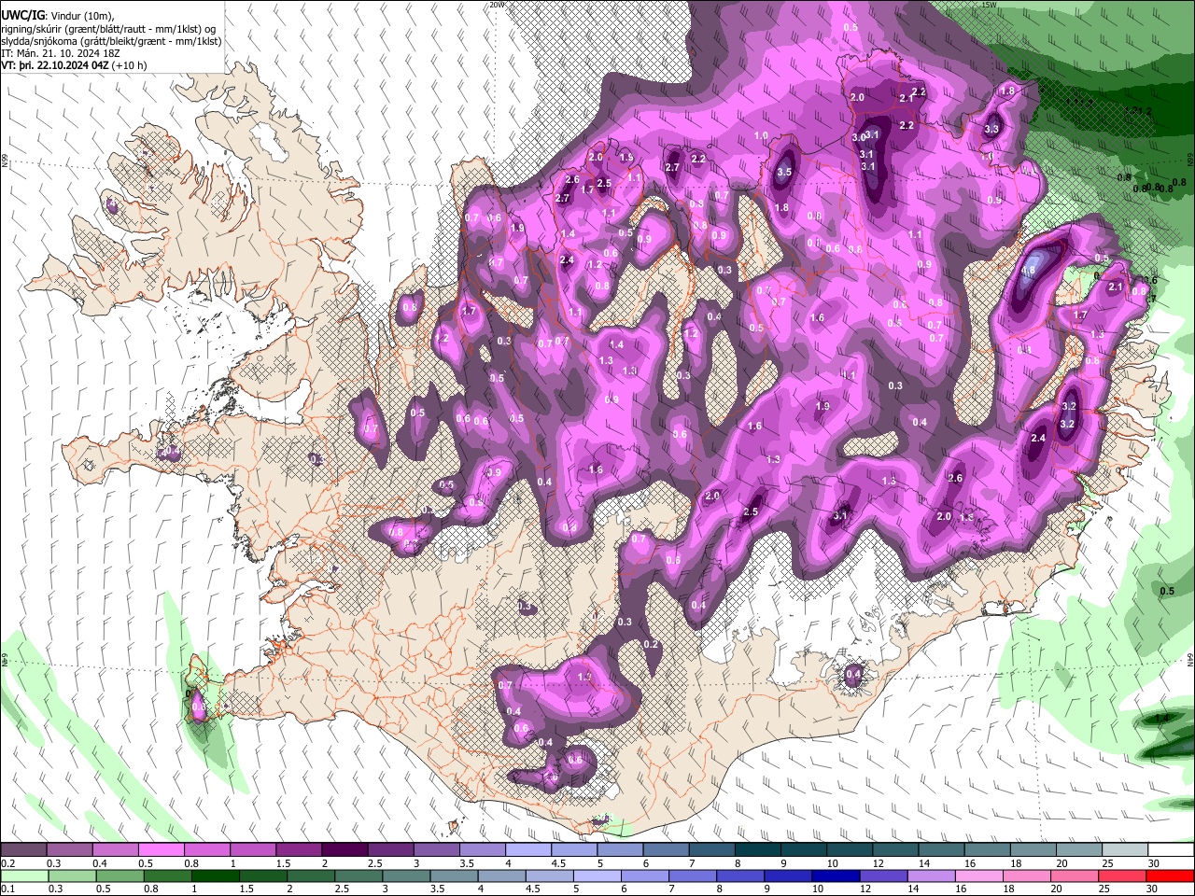Click the 15W longitude label
1195x896 pixels.
pyautogui.click(x=989, y=5)
